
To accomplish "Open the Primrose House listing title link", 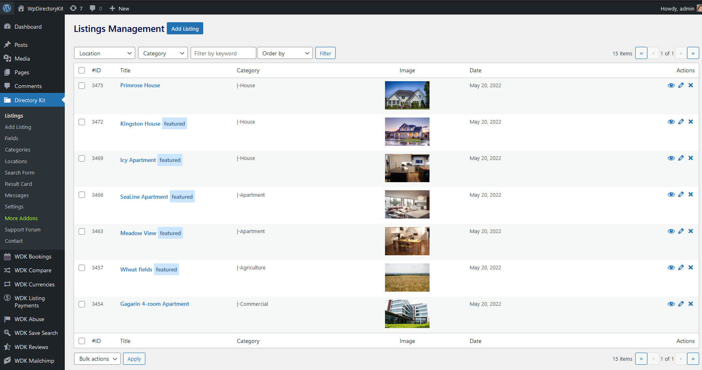I will [x=140, y=85].
